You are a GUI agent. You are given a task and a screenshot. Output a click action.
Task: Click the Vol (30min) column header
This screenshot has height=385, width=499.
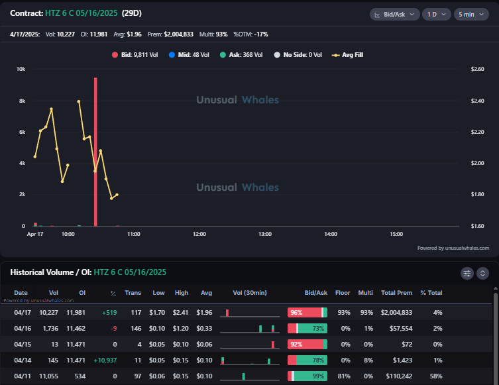tap(250, 293)
